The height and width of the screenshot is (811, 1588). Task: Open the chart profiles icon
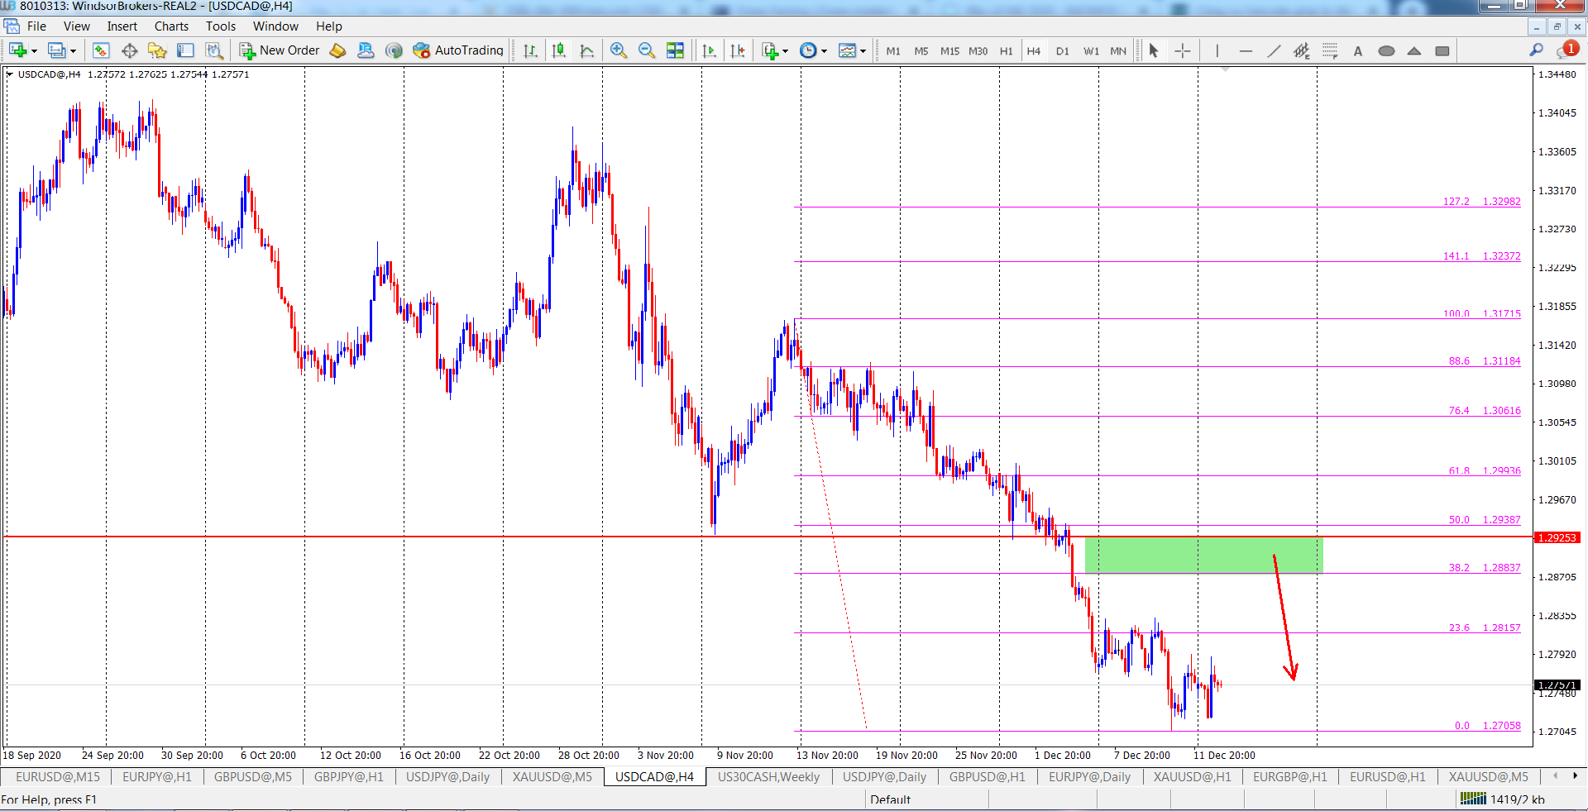click(x=56, y=50)
